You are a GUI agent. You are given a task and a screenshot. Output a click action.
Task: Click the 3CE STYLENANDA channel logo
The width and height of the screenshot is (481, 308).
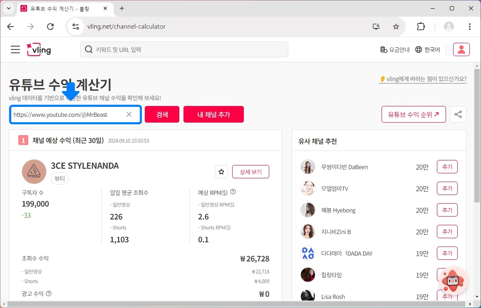coord(34,172)
